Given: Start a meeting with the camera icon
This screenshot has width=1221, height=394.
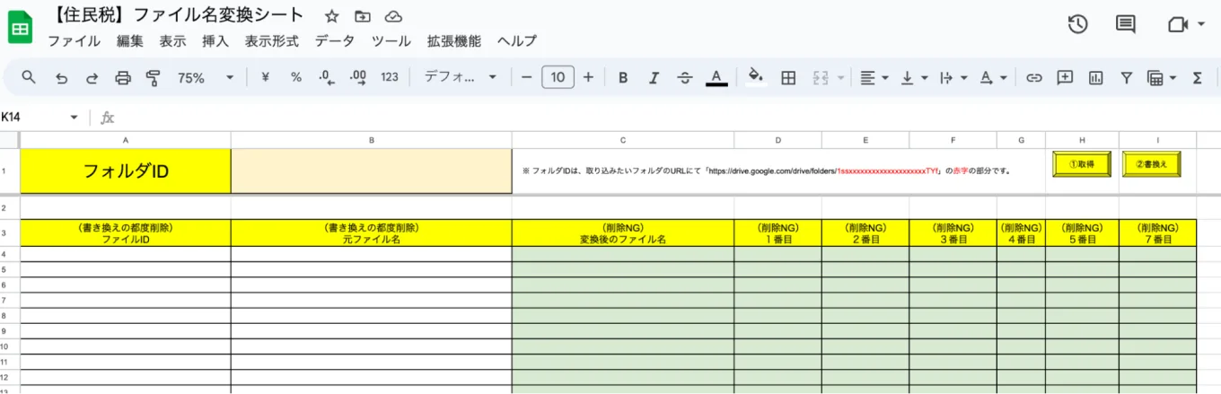Looking at the screenshot, I should click(x=1178, y=25).
